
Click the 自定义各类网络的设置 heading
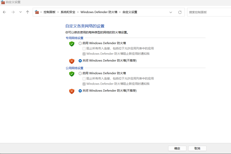(x=85, y=26)
